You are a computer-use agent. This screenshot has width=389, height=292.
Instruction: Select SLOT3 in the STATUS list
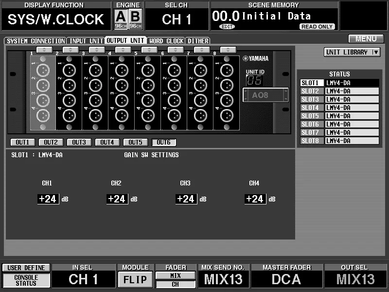click(339, 99)
